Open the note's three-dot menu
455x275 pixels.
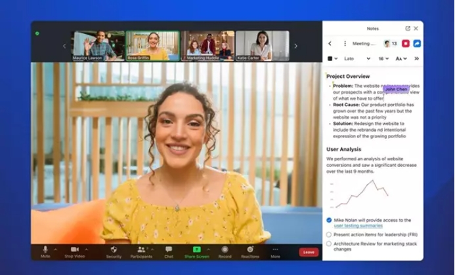345,43
